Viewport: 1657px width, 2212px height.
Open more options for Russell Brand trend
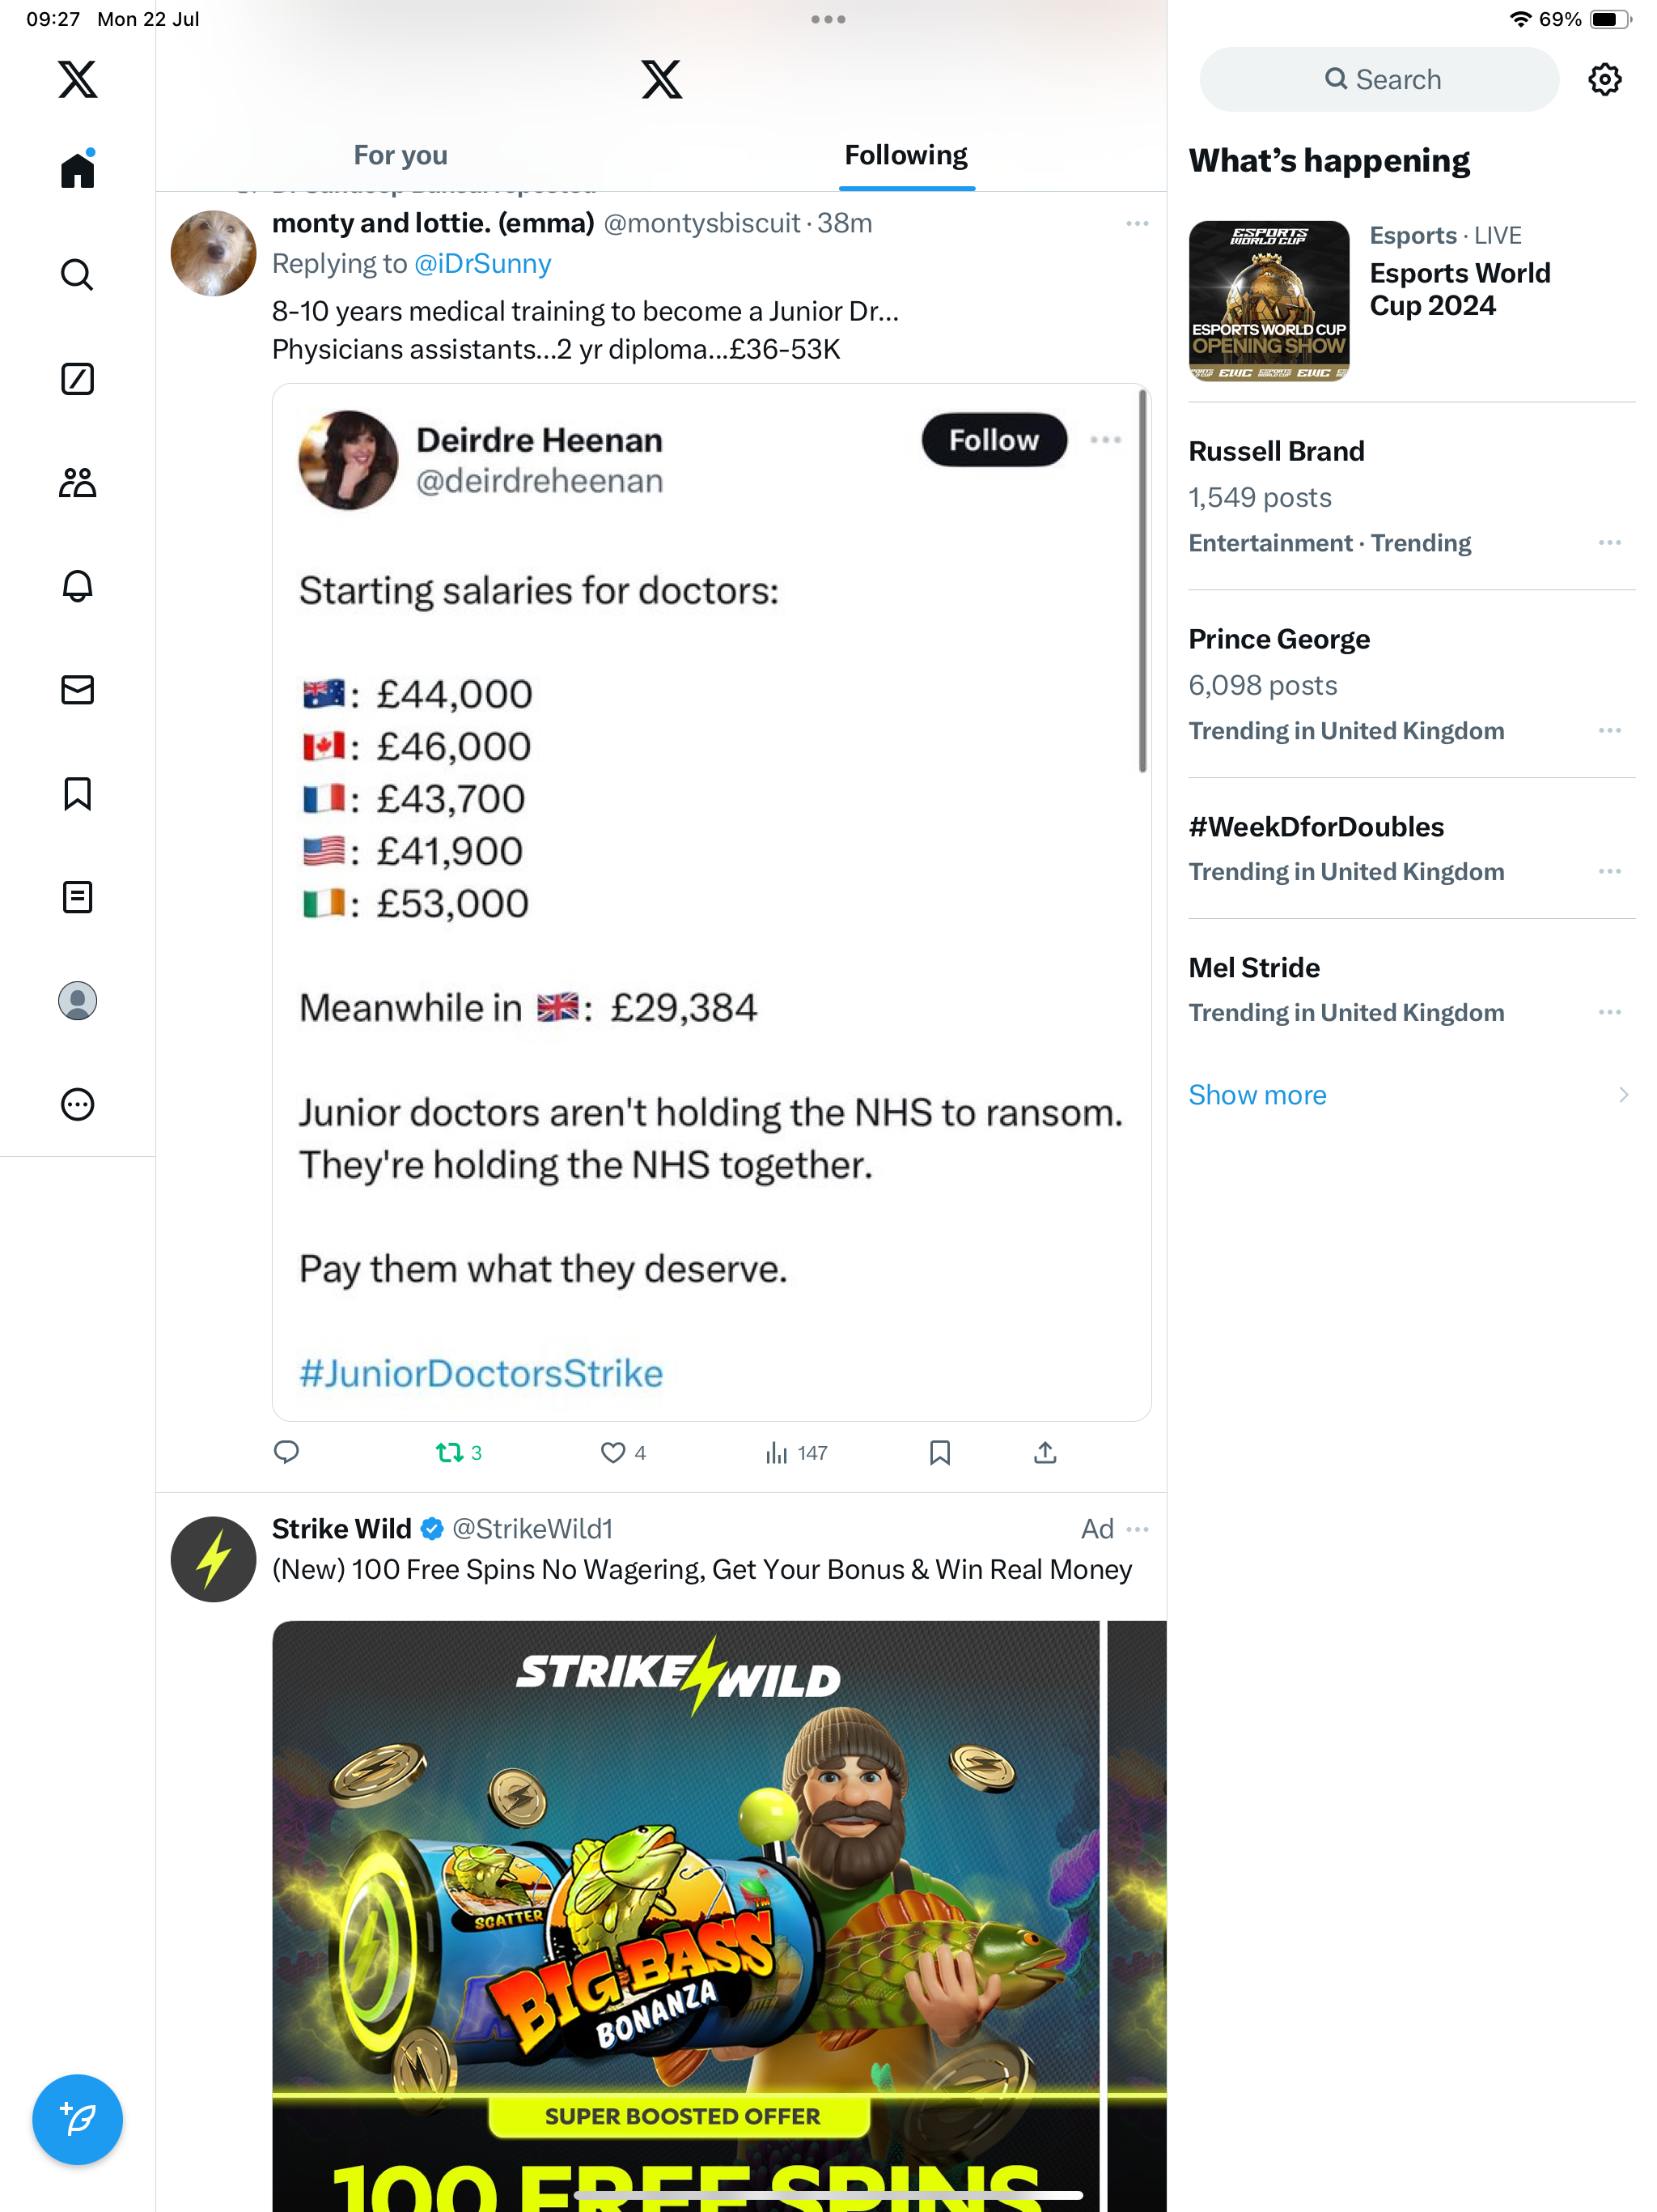1609,543
